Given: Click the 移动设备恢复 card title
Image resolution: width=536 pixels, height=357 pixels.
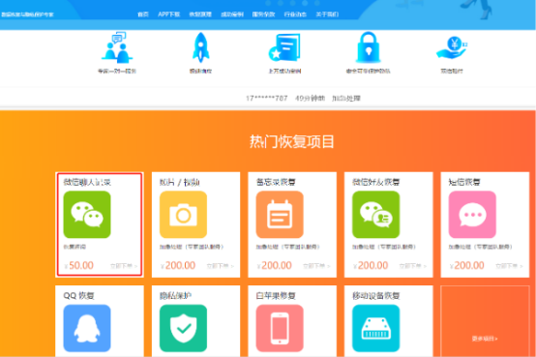Looking at the screenshot, I should point(376,296).
